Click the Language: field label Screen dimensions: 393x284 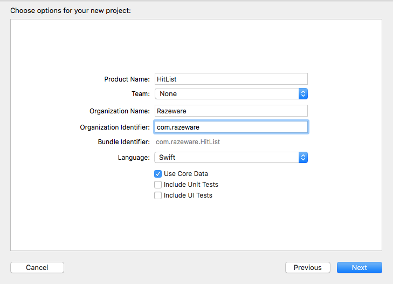(x=134, y=158)
